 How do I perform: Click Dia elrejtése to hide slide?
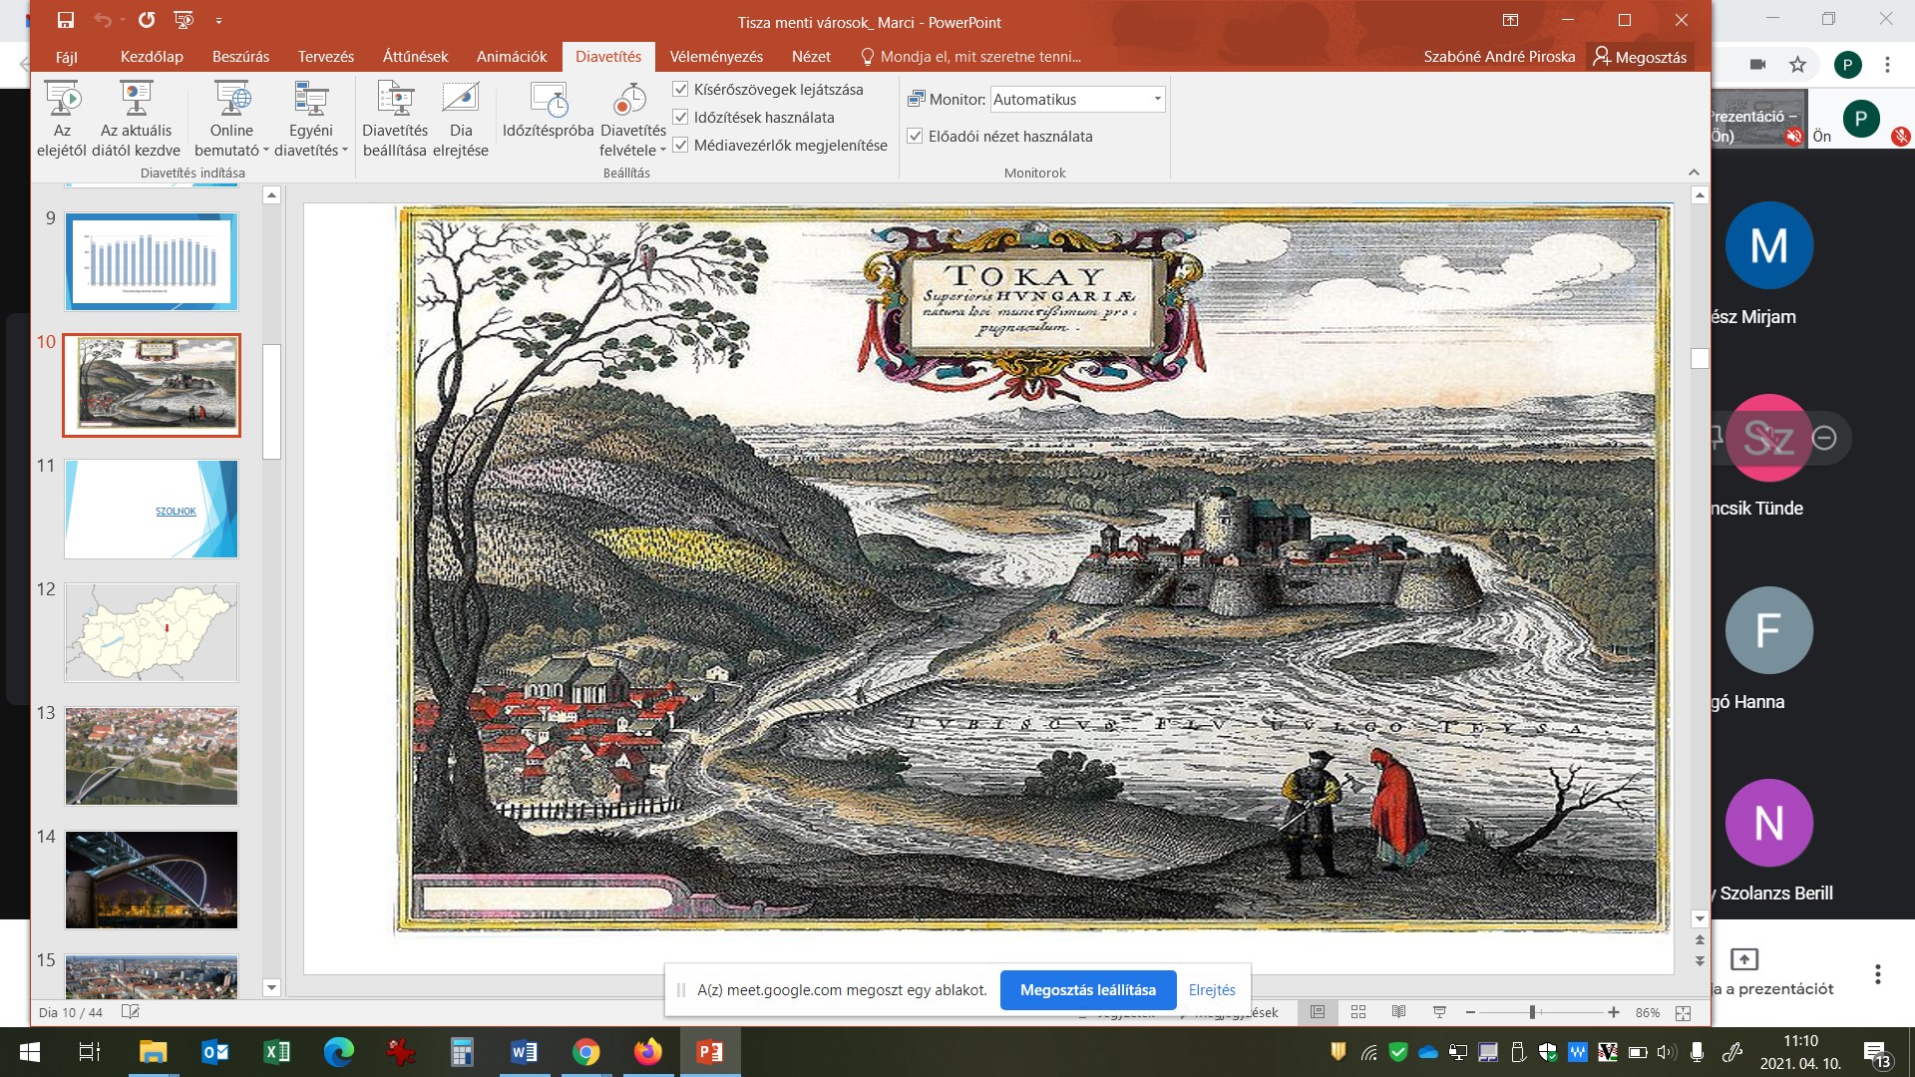click(461, 119)
